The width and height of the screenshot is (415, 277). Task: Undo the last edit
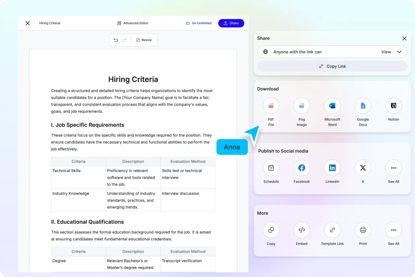pyautogui.click(x=116, y=40)
